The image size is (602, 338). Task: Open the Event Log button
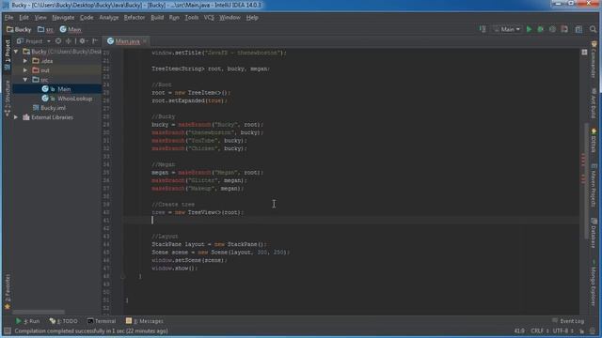tap(568, 321)
